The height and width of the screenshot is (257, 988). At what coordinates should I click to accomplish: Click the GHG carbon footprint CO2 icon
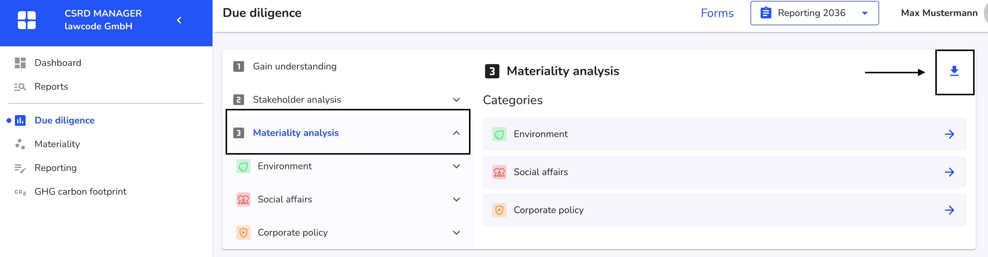point(20,192)
